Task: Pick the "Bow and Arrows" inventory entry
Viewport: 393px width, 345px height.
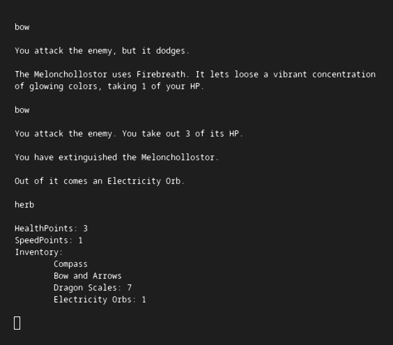Action: point(87,276)
